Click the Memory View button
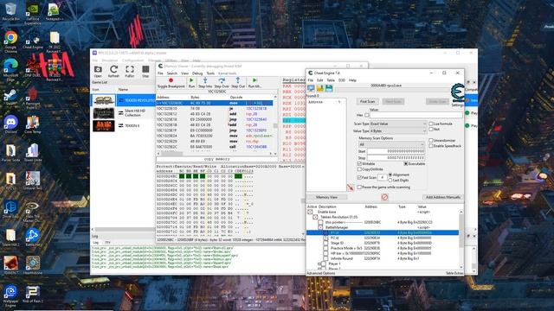 (x=326, y=197)
